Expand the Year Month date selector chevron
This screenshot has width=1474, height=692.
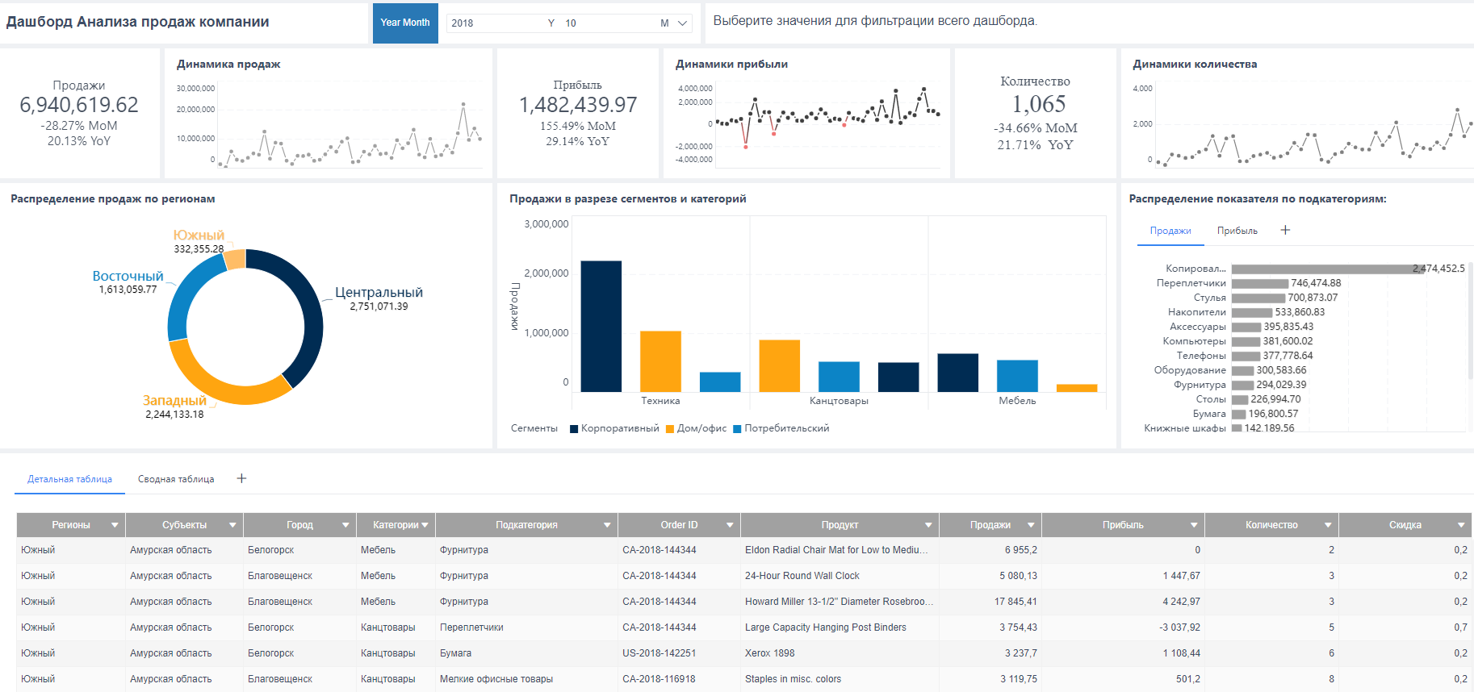(683, 23)
